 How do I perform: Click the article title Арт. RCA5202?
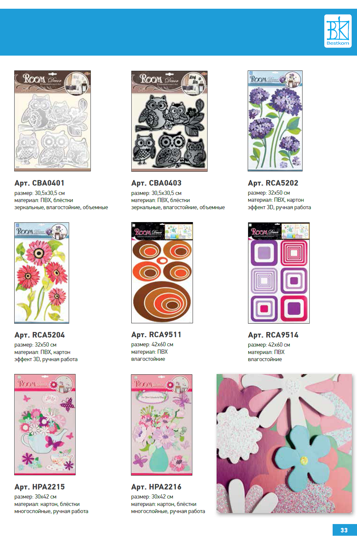click(273, 183)
